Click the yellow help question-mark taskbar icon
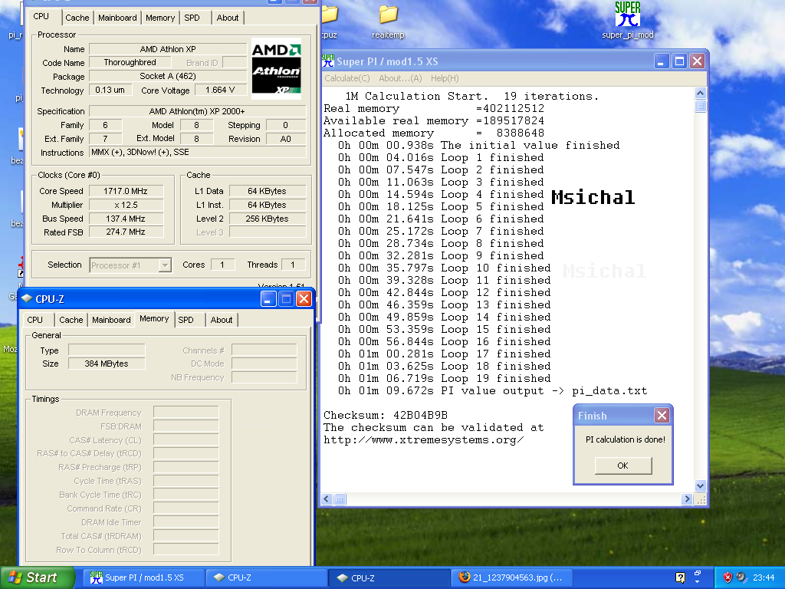Viewport: 785px width, 589px height. click(x=680, y=577)
